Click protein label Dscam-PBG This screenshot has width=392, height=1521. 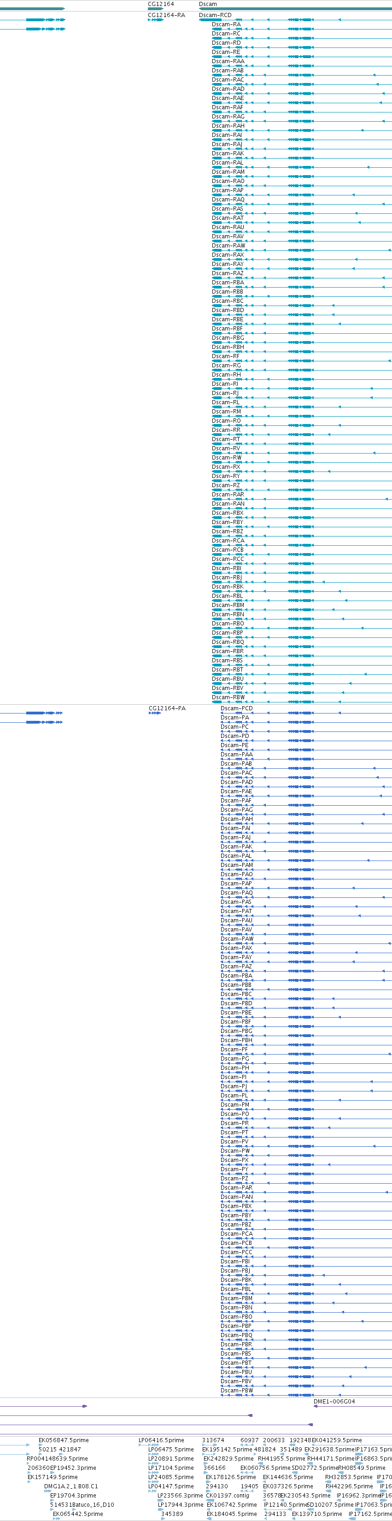click(x=236, y=1031)
